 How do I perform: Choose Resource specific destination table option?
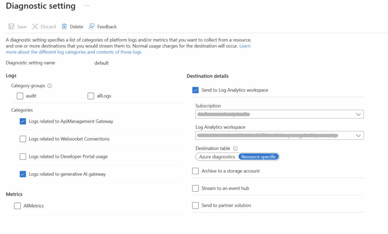click(259, 157)
